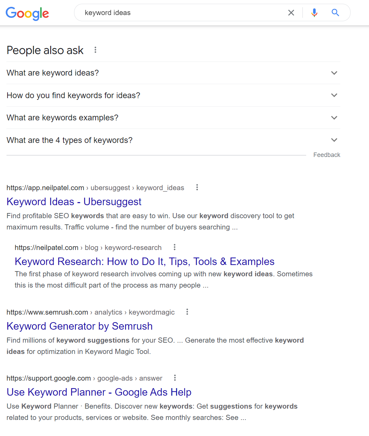Open options for semrush.com result
This screenshot has width=369, height=436.
coord(187,312)
